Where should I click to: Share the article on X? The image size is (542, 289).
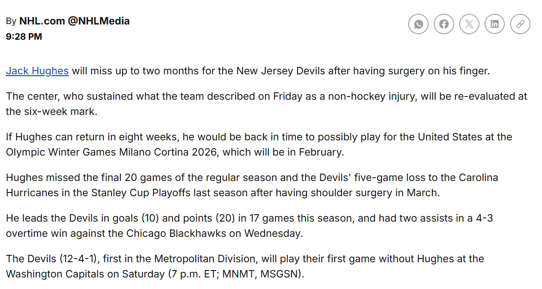click(469, 24)
